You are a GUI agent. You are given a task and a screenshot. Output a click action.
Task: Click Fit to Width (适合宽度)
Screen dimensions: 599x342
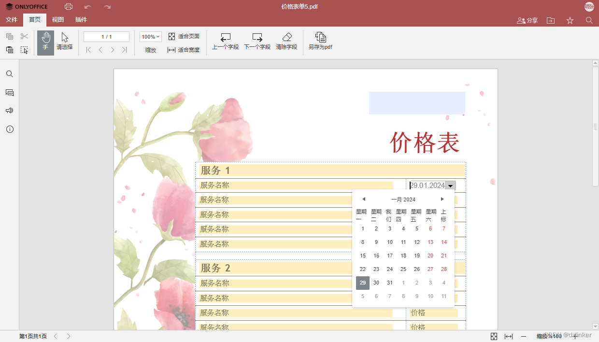pyautogui.click(x=184, y=50)
